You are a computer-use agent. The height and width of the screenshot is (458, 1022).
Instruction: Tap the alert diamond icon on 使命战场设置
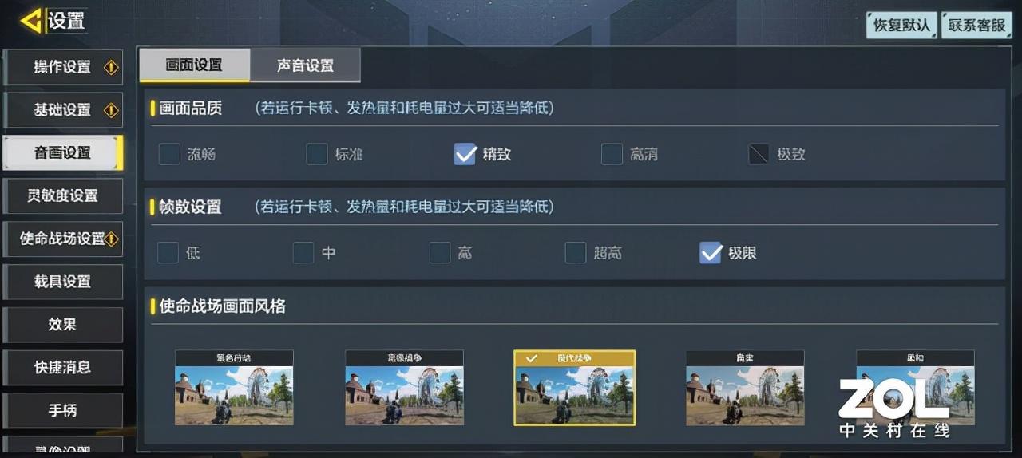tap(112, 239)
